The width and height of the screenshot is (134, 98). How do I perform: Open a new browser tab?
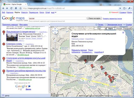pos(30,4)
